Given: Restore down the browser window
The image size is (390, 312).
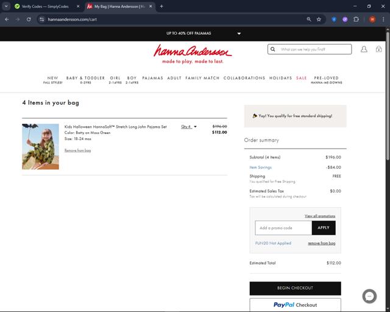Looking at the screenshot, I should pyautogui.click(x=369, y=7).
